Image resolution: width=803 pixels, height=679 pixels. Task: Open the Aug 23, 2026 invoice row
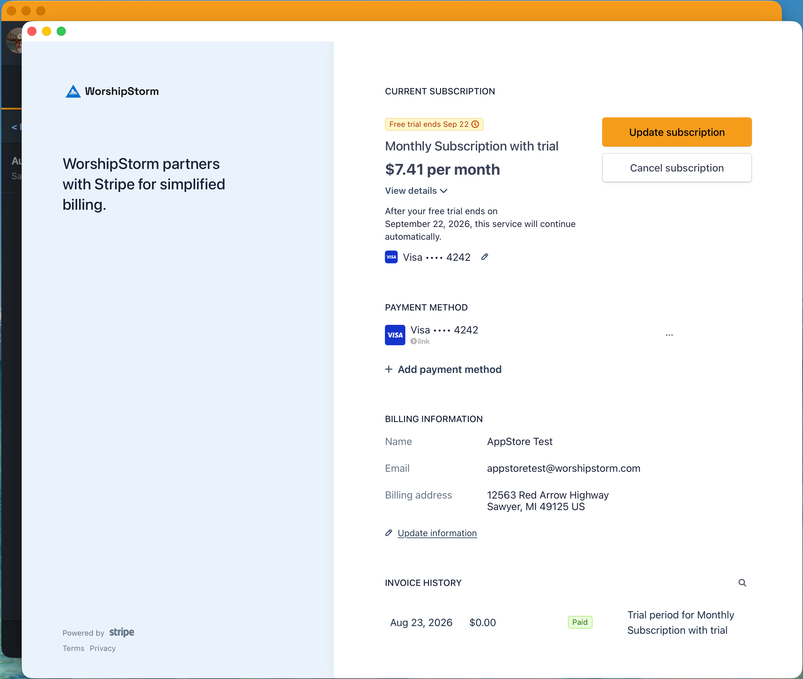click(567, 622)
